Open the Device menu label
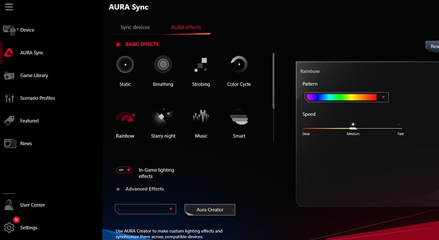The width and height of the screenshot is (439, 240). point(27,30)
